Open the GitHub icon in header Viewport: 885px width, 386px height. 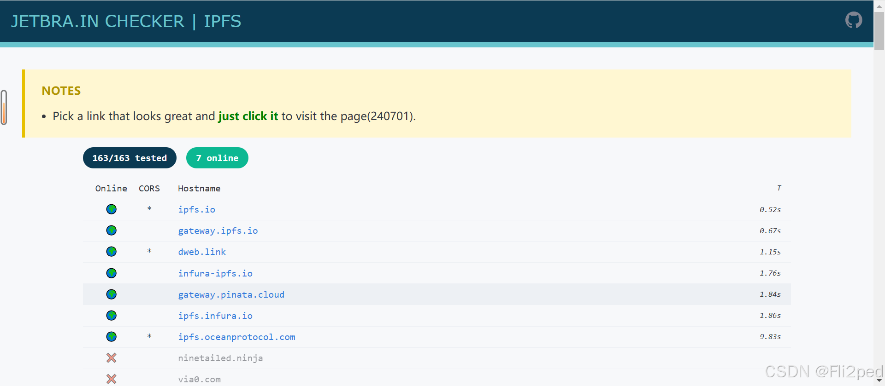854,20
